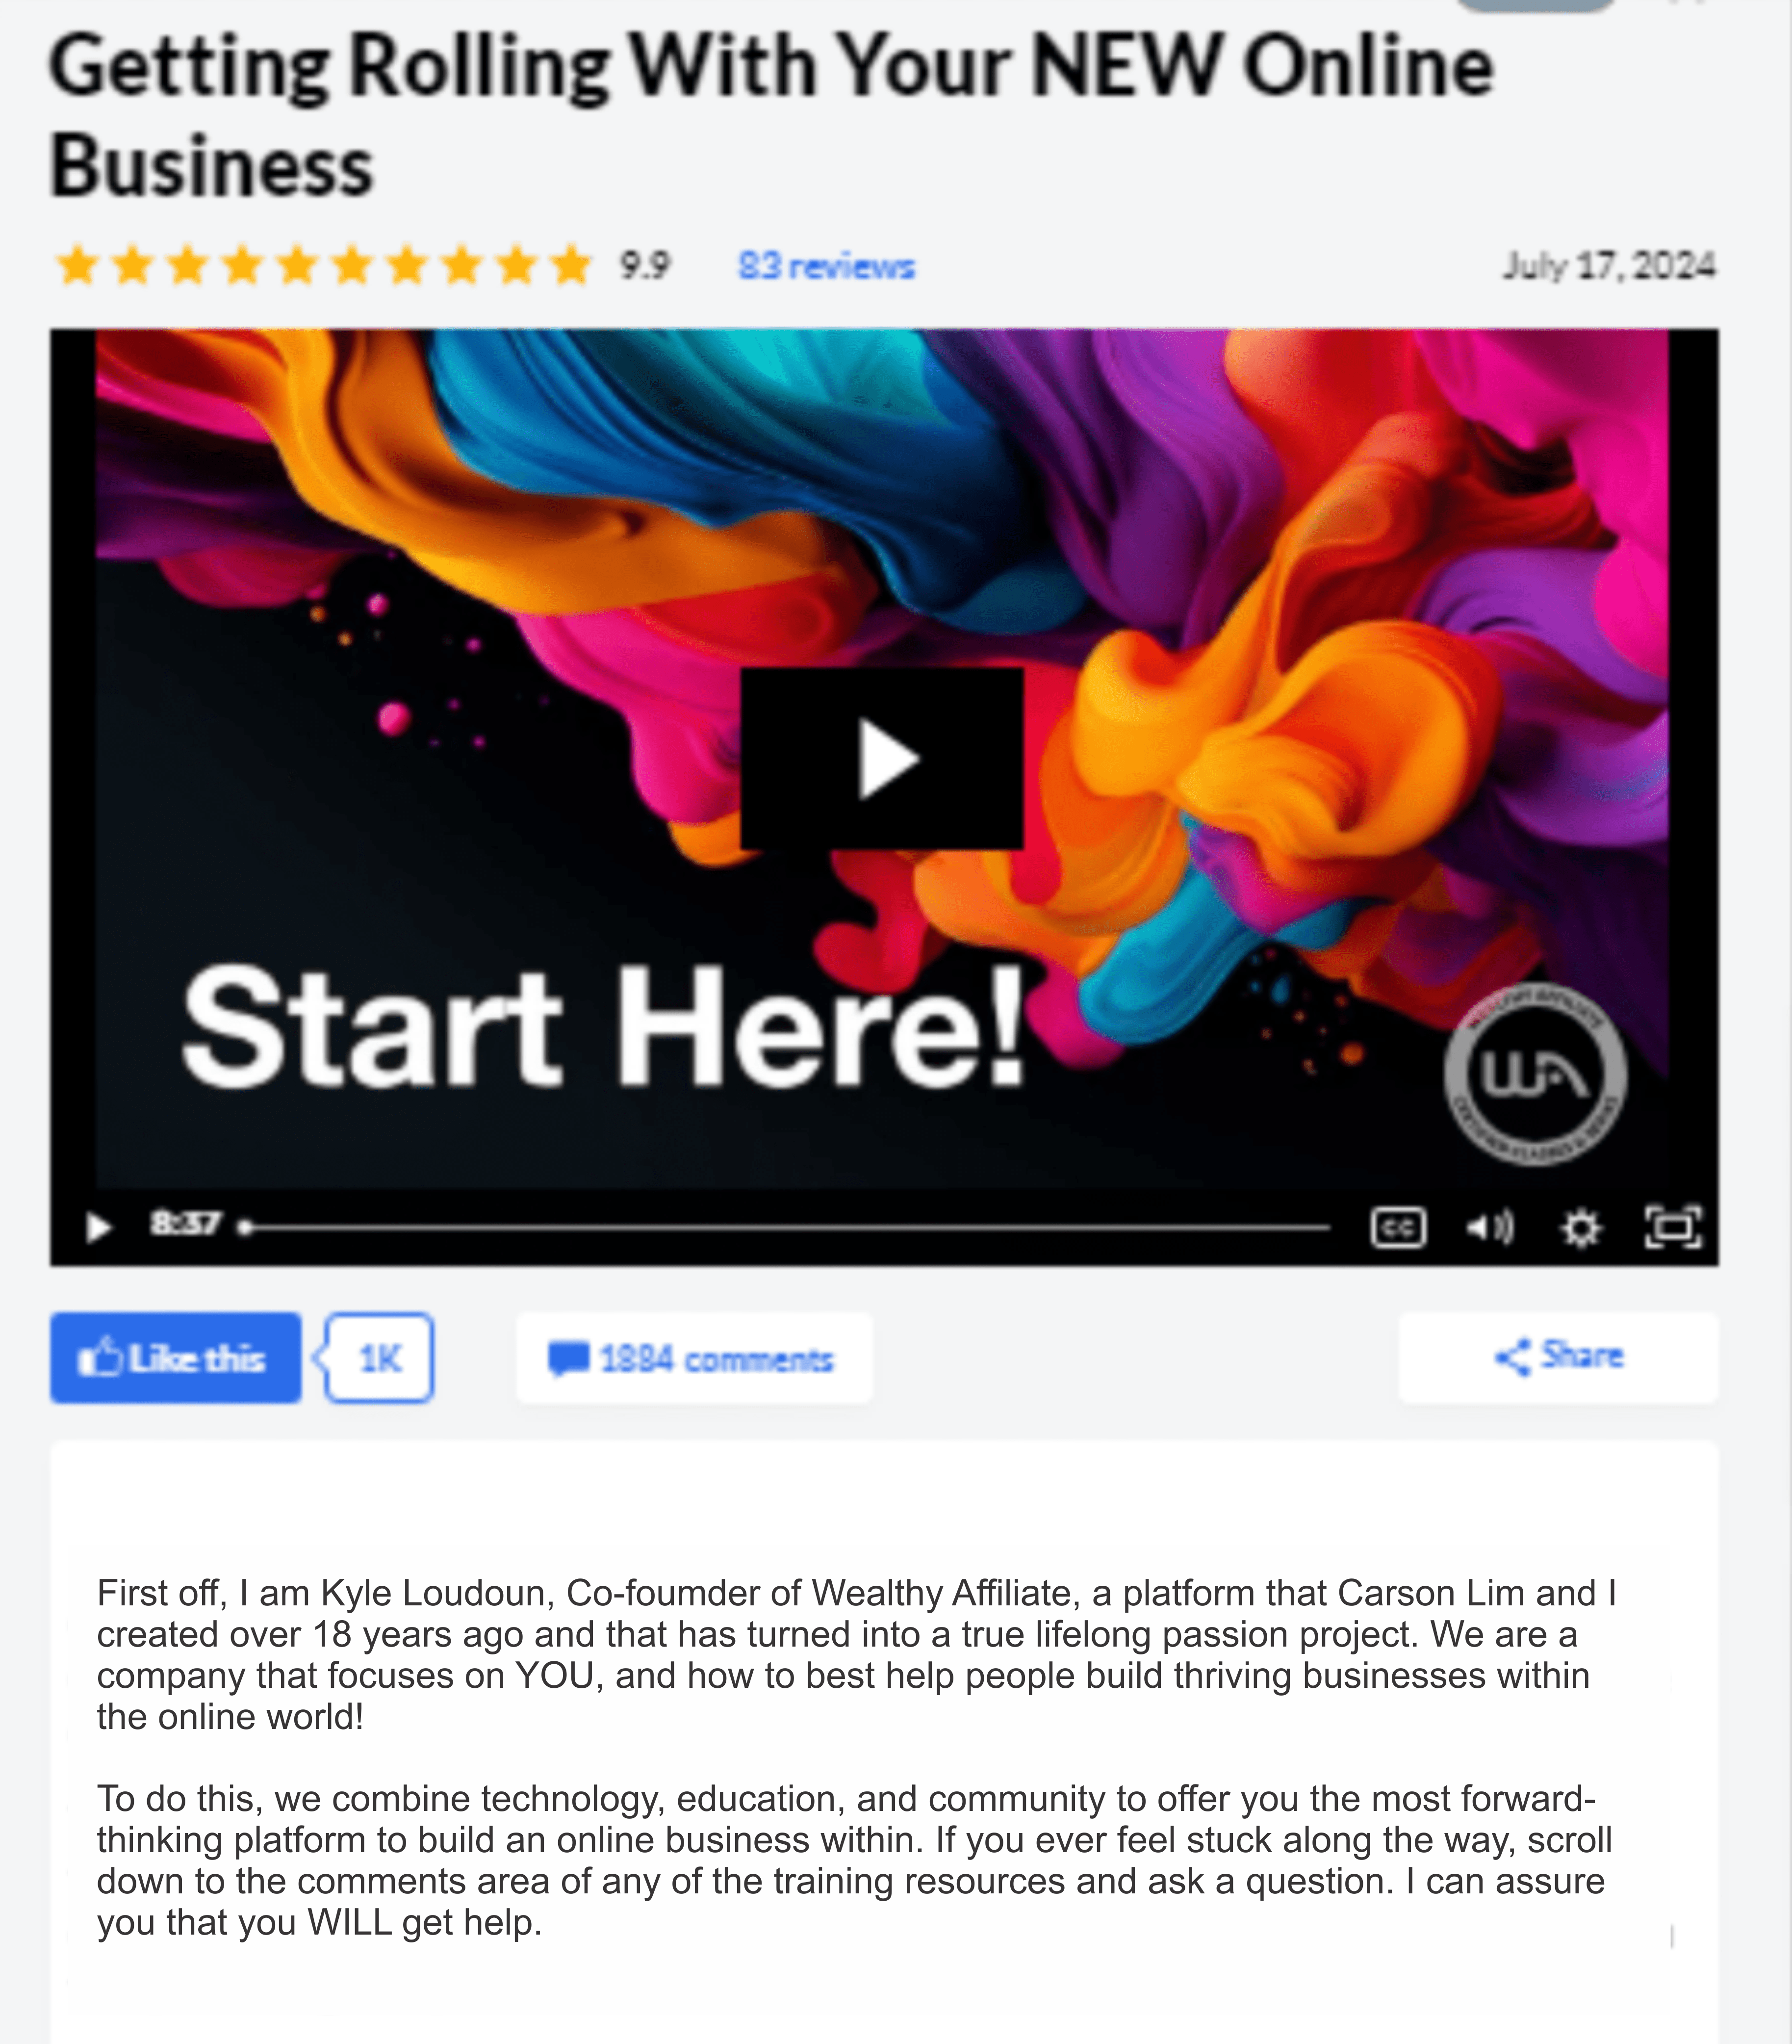This screenshot has width=1792, height=2044.
Task: Click the title Getting Rolling With Your NEW Online Business
Action: [770, 115]
